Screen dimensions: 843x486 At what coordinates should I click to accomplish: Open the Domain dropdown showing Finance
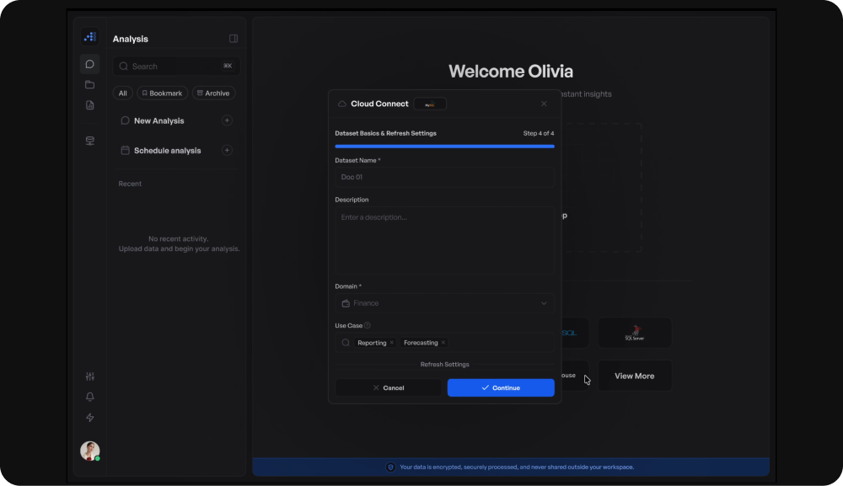tap(444, 303)
